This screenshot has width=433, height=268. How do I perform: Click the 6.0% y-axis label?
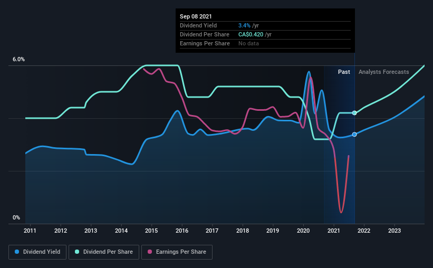18,60
